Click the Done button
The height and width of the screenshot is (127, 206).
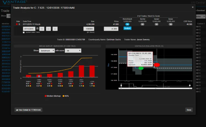click(x=189, y=110)
